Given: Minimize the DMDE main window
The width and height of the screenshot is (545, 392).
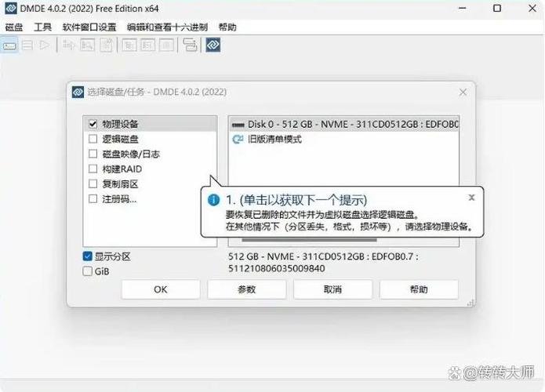Looking at the screenshot, I should tap(463, 9).
